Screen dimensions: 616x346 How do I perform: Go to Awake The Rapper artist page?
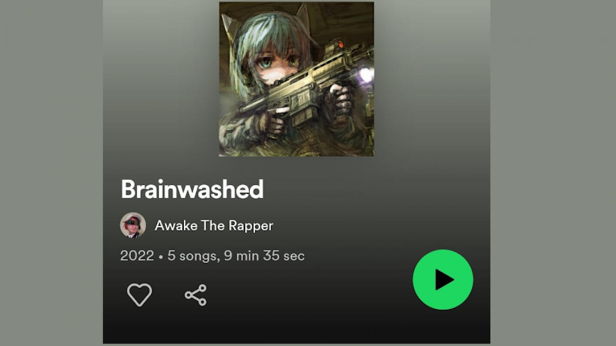(214, 225)
